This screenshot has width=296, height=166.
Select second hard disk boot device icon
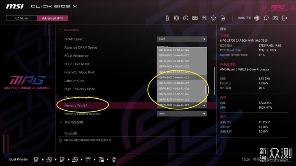click(x=62, y=159)
